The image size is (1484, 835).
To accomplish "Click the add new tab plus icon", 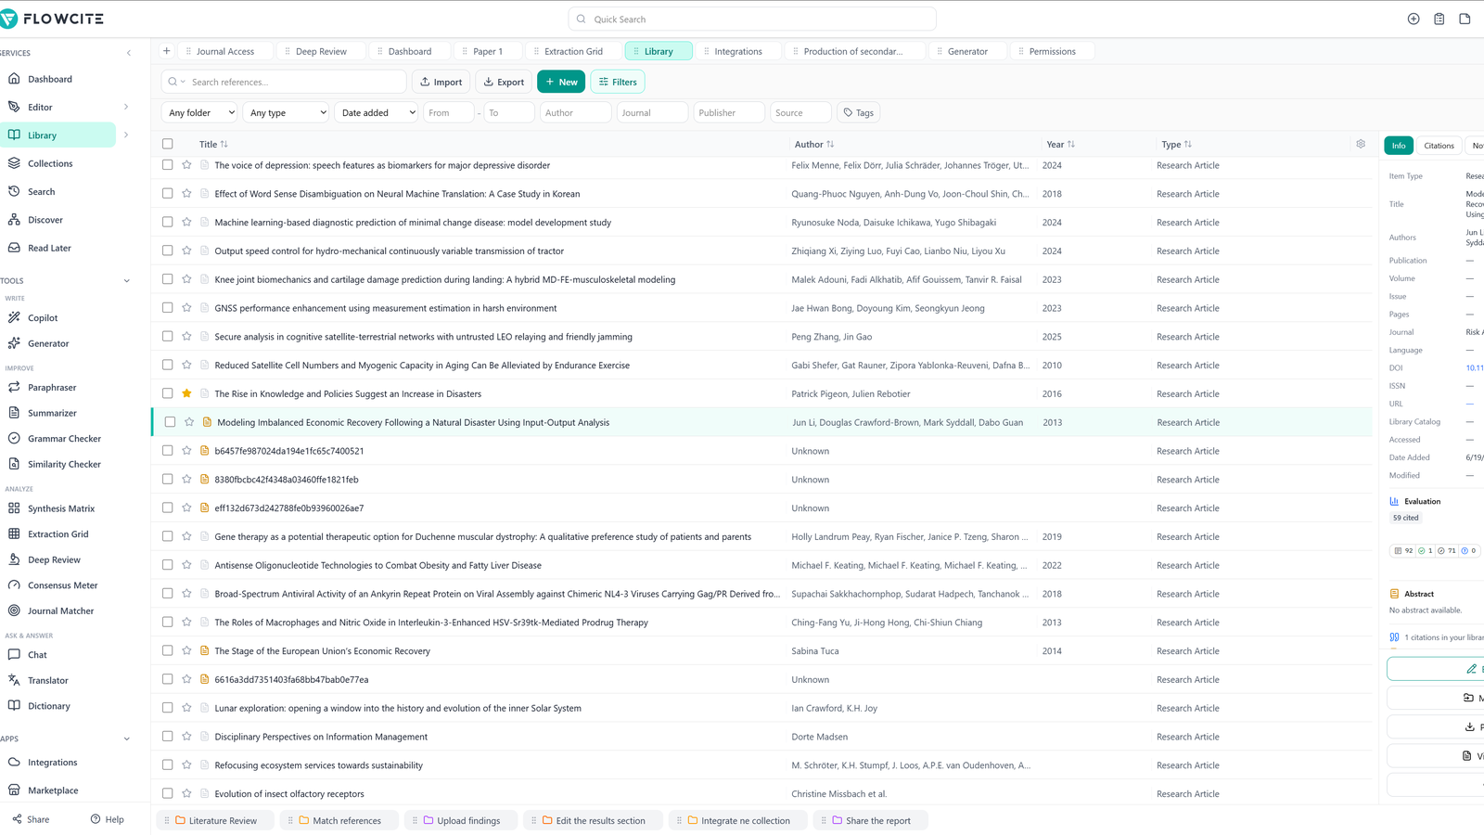I will coord(166,51).
